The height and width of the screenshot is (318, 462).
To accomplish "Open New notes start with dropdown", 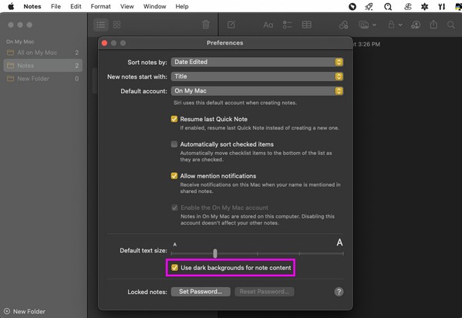I will (x=257, y=76).
